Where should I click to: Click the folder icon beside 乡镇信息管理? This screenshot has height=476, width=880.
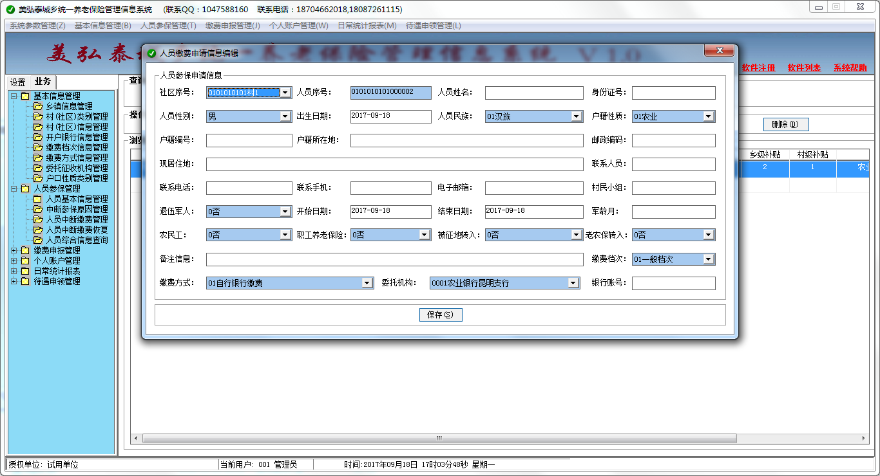[x=38, y=106]
